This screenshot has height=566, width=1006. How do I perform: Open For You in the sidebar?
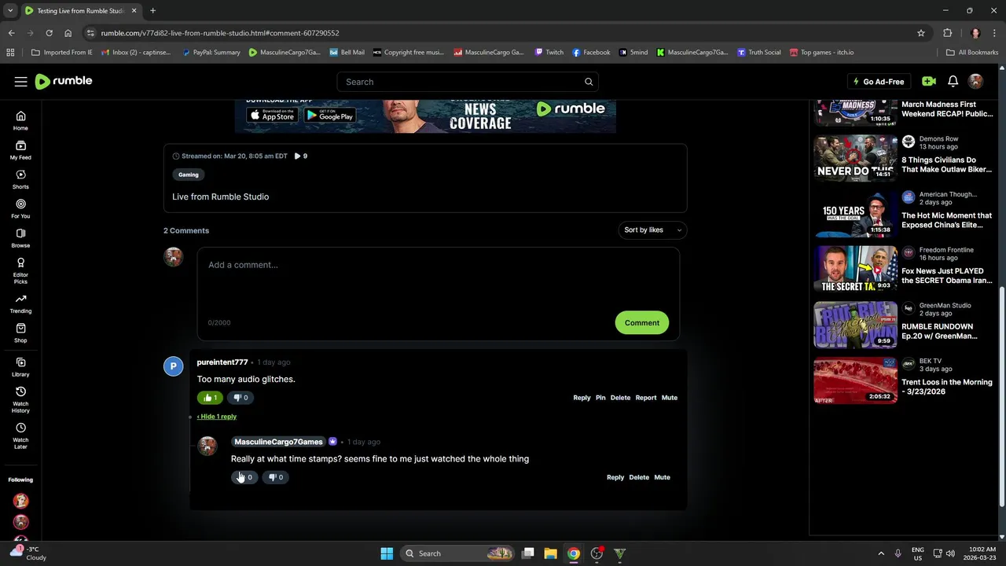[x=20, y=208]
